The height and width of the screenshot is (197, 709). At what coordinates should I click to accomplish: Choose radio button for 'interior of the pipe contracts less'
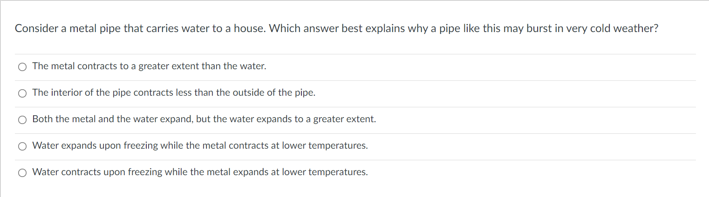[x=22, y=93]
